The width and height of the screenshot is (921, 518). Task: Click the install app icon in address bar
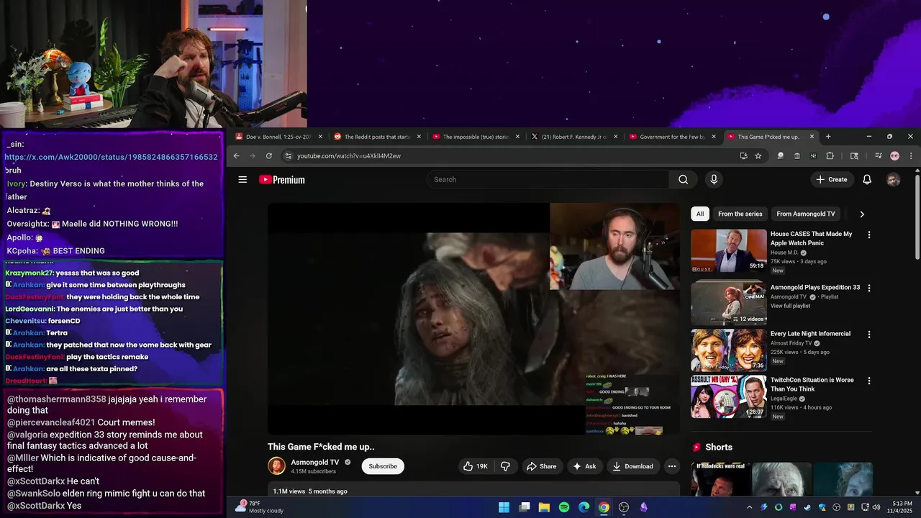[743, 156]
